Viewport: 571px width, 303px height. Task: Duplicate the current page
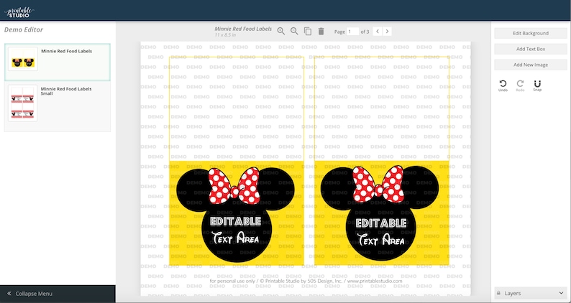click(308, 32)
